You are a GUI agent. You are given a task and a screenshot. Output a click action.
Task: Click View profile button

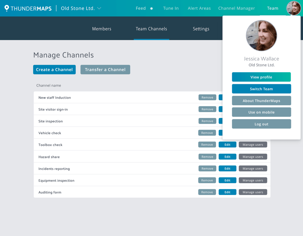pos(262,77)
